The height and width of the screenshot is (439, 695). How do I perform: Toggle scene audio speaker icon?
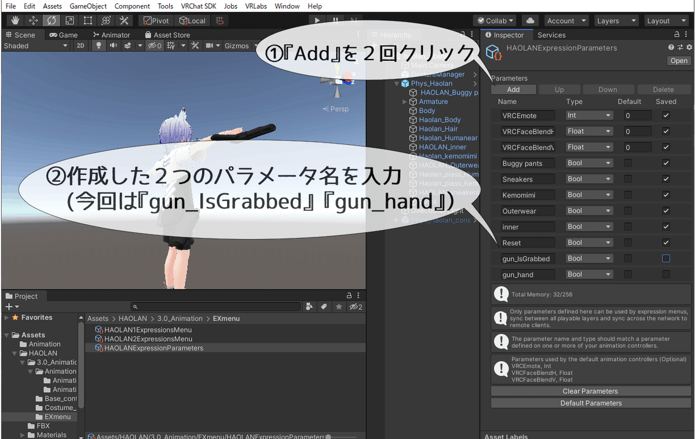114,46
